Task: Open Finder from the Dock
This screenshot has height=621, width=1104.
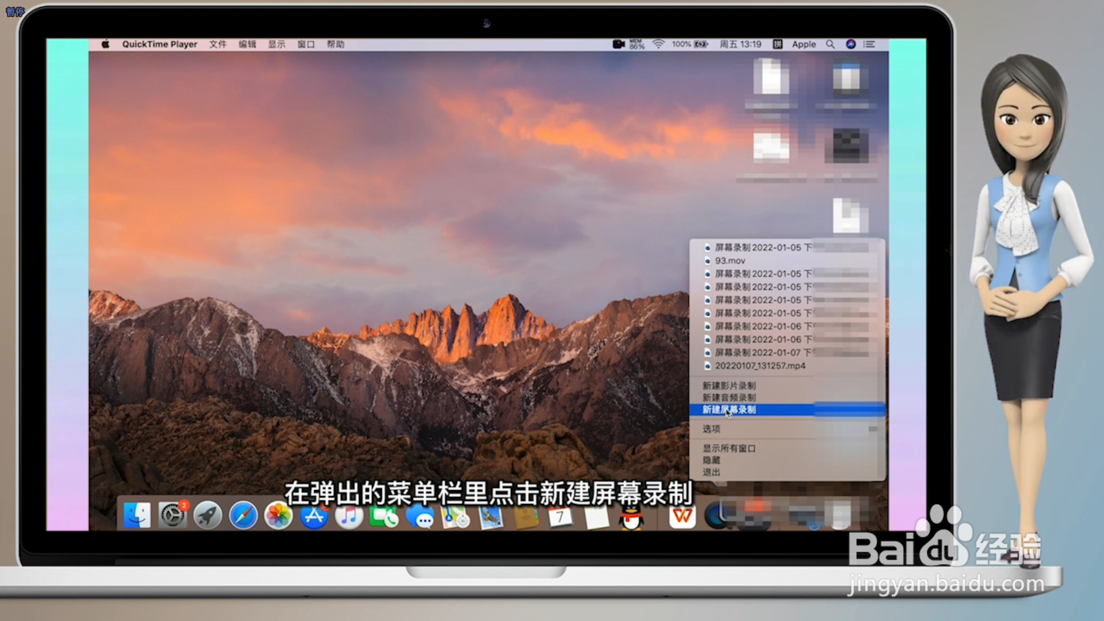Action: (137, 515)
